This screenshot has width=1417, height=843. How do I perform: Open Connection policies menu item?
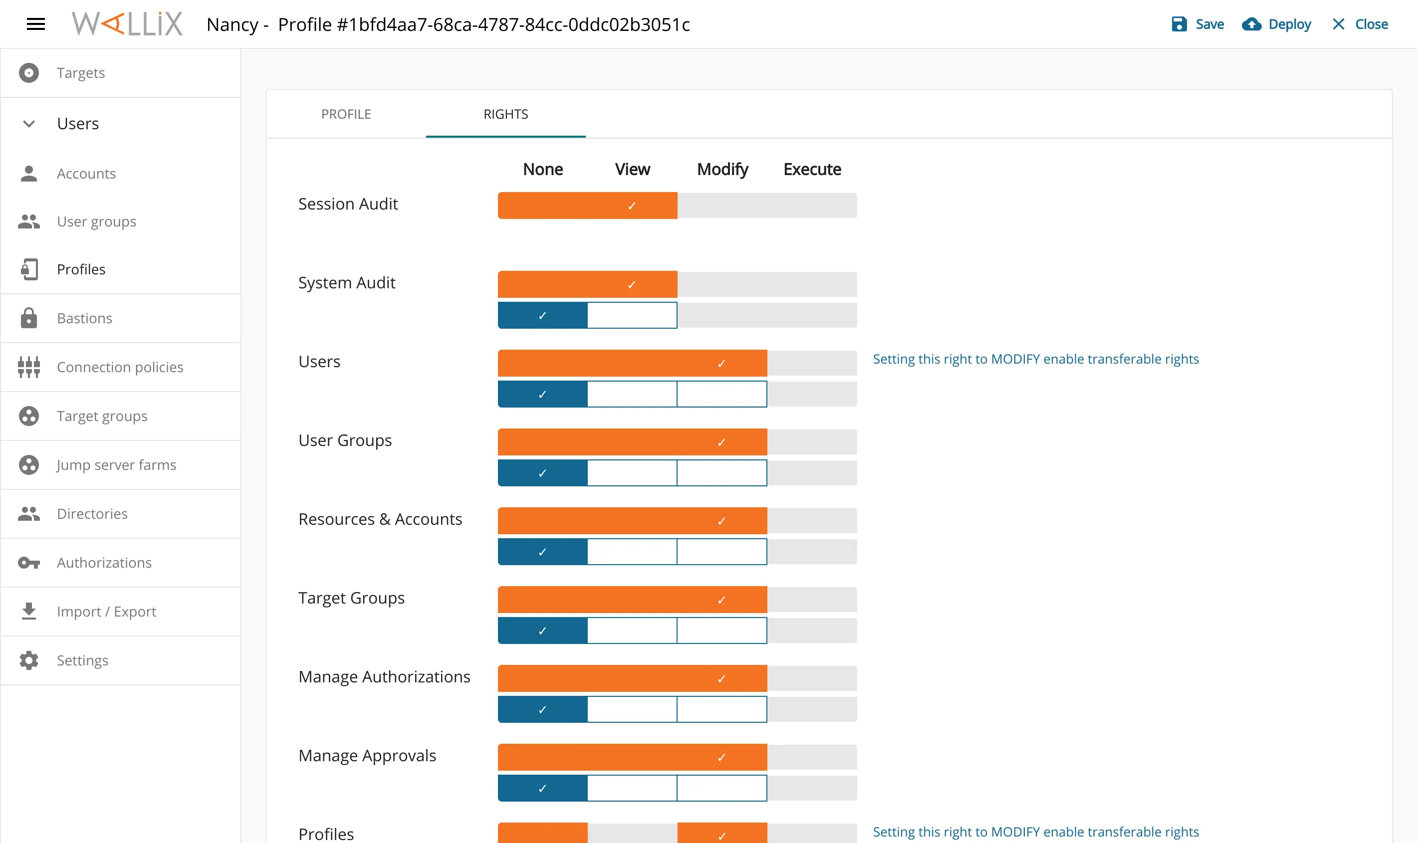120,367
